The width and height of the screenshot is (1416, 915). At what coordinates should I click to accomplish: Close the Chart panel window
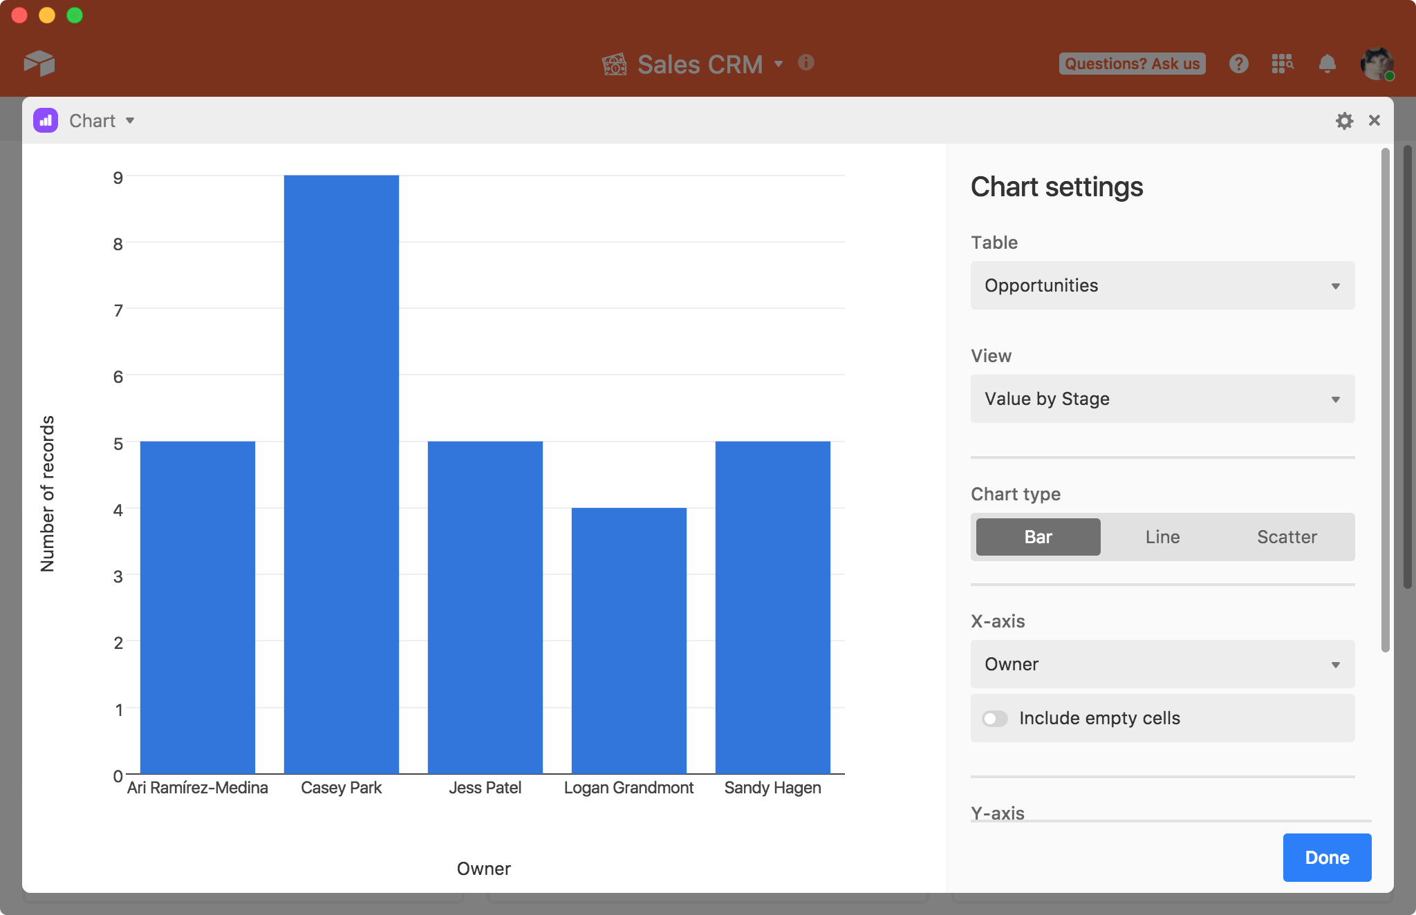coord(1374,120)
